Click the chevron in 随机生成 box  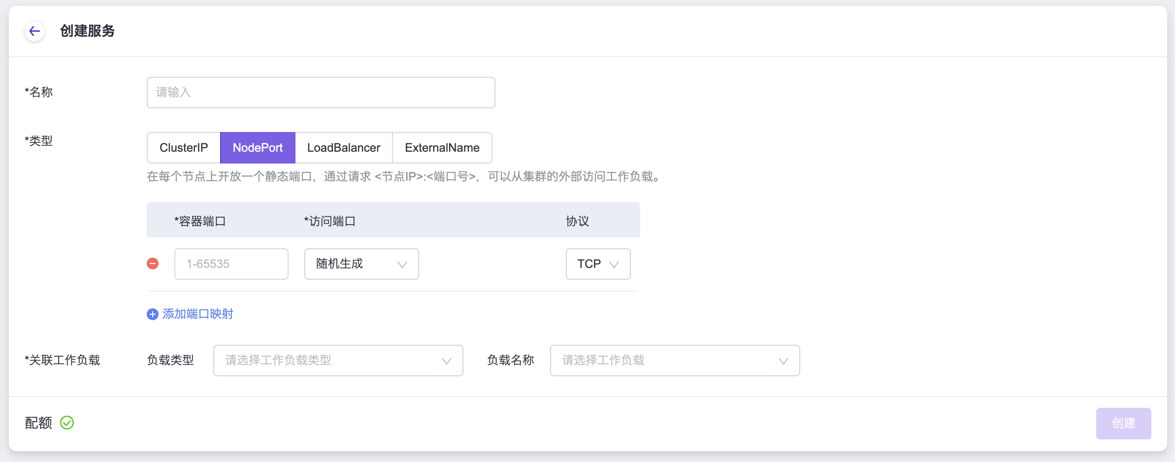[x=402, y=264]
